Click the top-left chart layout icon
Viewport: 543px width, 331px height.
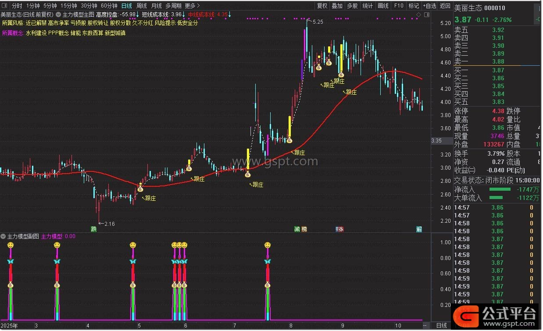[x=4, y=6]
